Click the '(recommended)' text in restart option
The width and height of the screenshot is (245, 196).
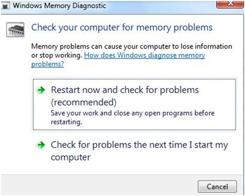point(84,102)
